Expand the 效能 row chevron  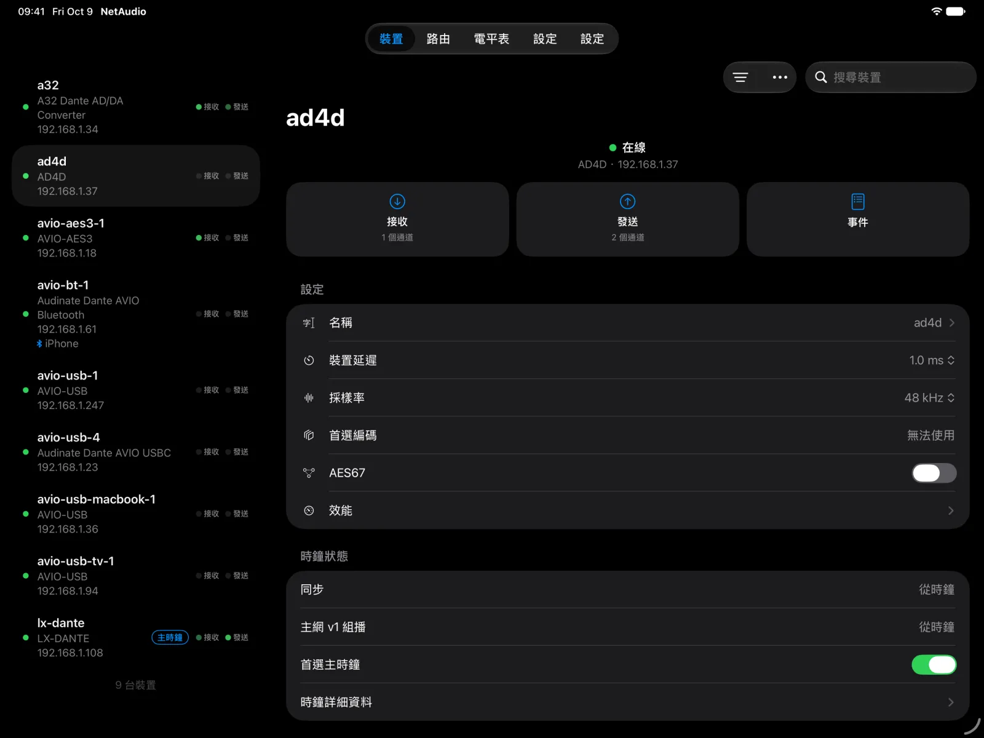[x=951, y=510]
